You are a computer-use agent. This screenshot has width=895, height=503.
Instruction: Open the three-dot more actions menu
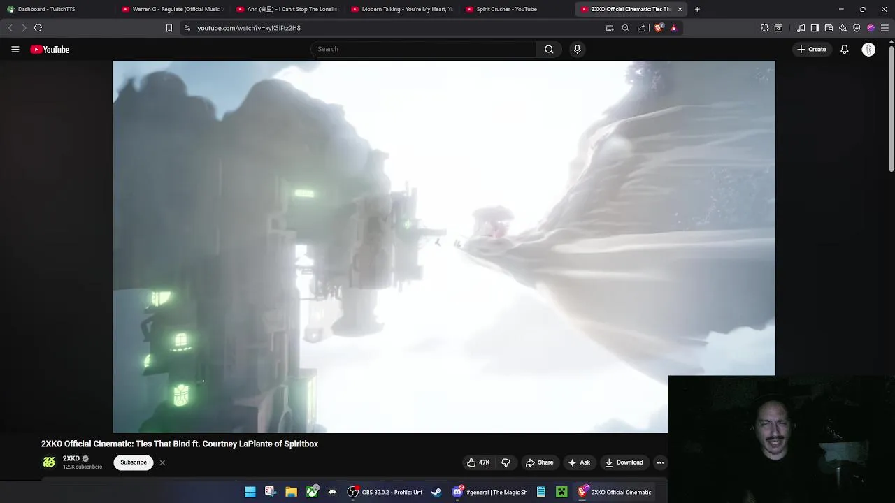point(660,462)
